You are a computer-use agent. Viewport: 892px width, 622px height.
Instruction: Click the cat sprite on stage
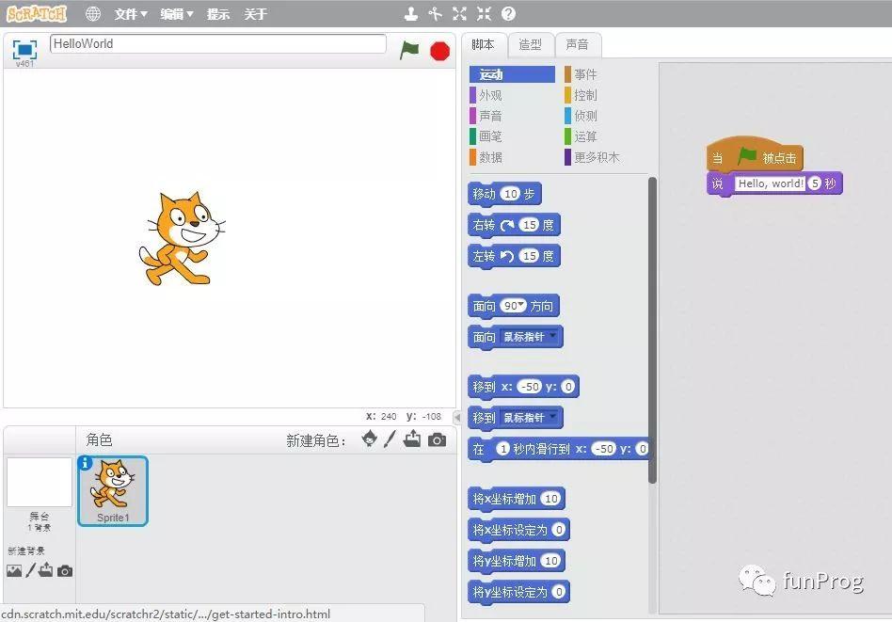[182, 238]
